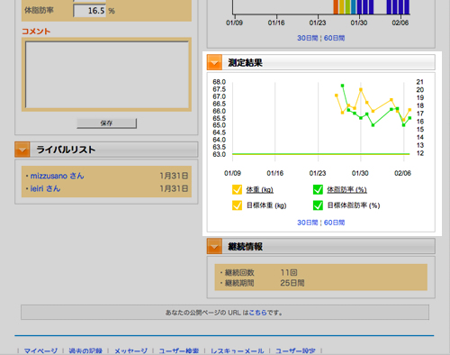Screen dimensions: 450x355
Task: Collapse the ライバルリスト section with its orange arrow
Action: [22, 150]
